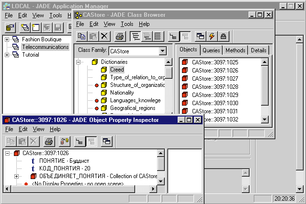This screenshot has height=204, width=306.
Task: Expand the Fashion Boutique node
Action: [7, 39]
